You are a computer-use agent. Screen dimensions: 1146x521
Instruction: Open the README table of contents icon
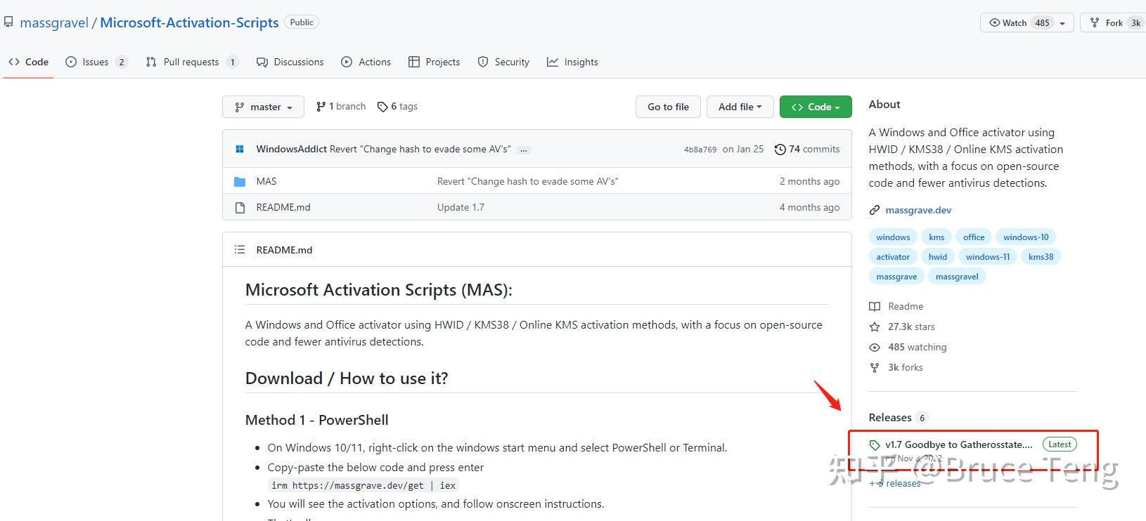point(240,250)
